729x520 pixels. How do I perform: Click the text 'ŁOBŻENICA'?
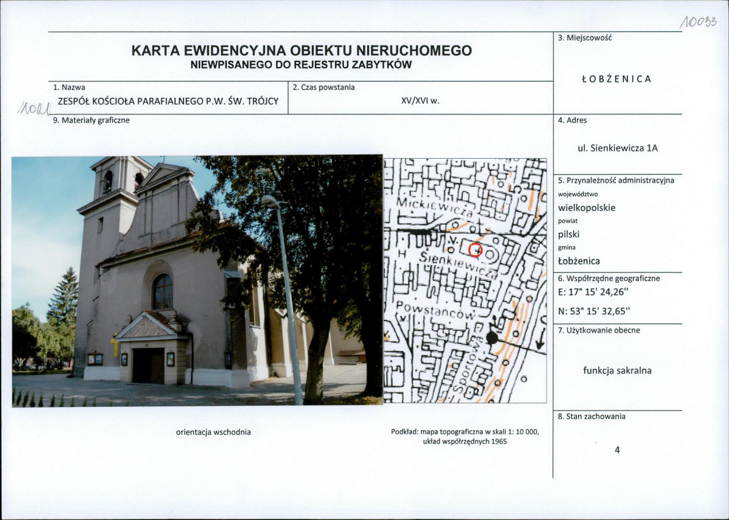615,78
